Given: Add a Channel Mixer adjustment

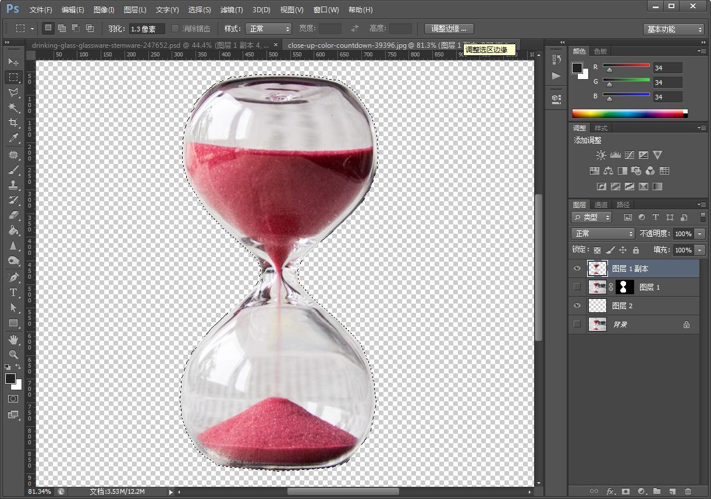Looking at the screenshot, I should [650, 170].
